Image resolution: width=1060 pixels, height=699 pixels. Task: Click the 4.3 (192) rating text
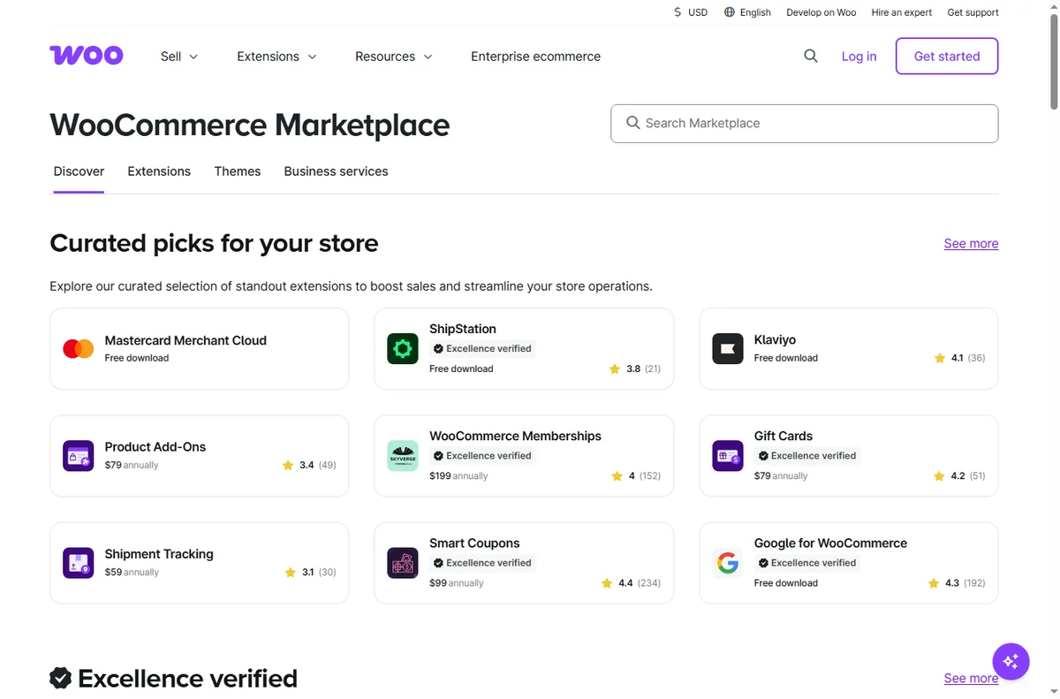point(965,583)
